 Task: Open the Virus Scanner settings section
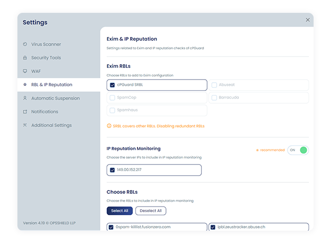pyautogui.click(x=59, y=44)
